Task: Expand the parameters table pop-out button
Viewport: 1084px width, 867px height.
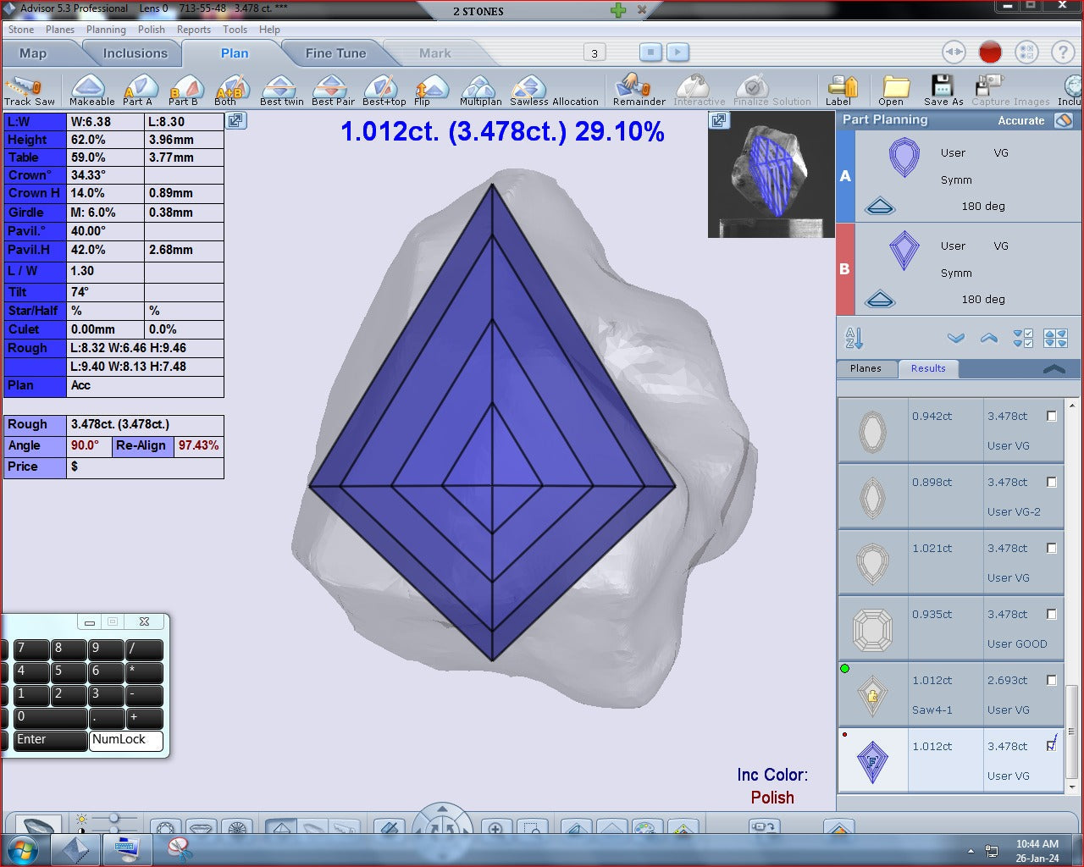Action: pos(235,121)
